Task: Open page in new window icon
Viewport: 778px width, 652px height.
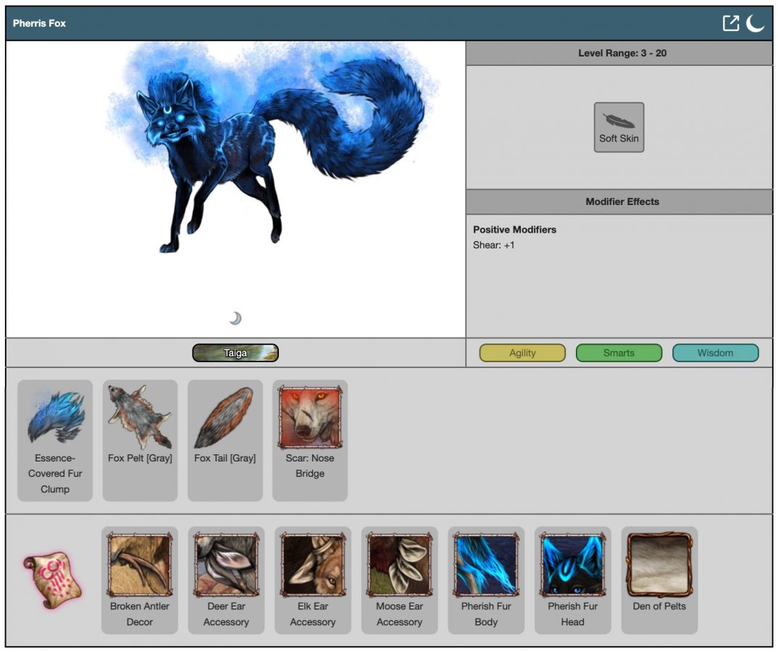Action: pos(731,23)
